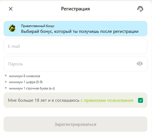This screenshot has width=152, height=134.
Task: Focus the Пароль password field
Action: point(75,64)
